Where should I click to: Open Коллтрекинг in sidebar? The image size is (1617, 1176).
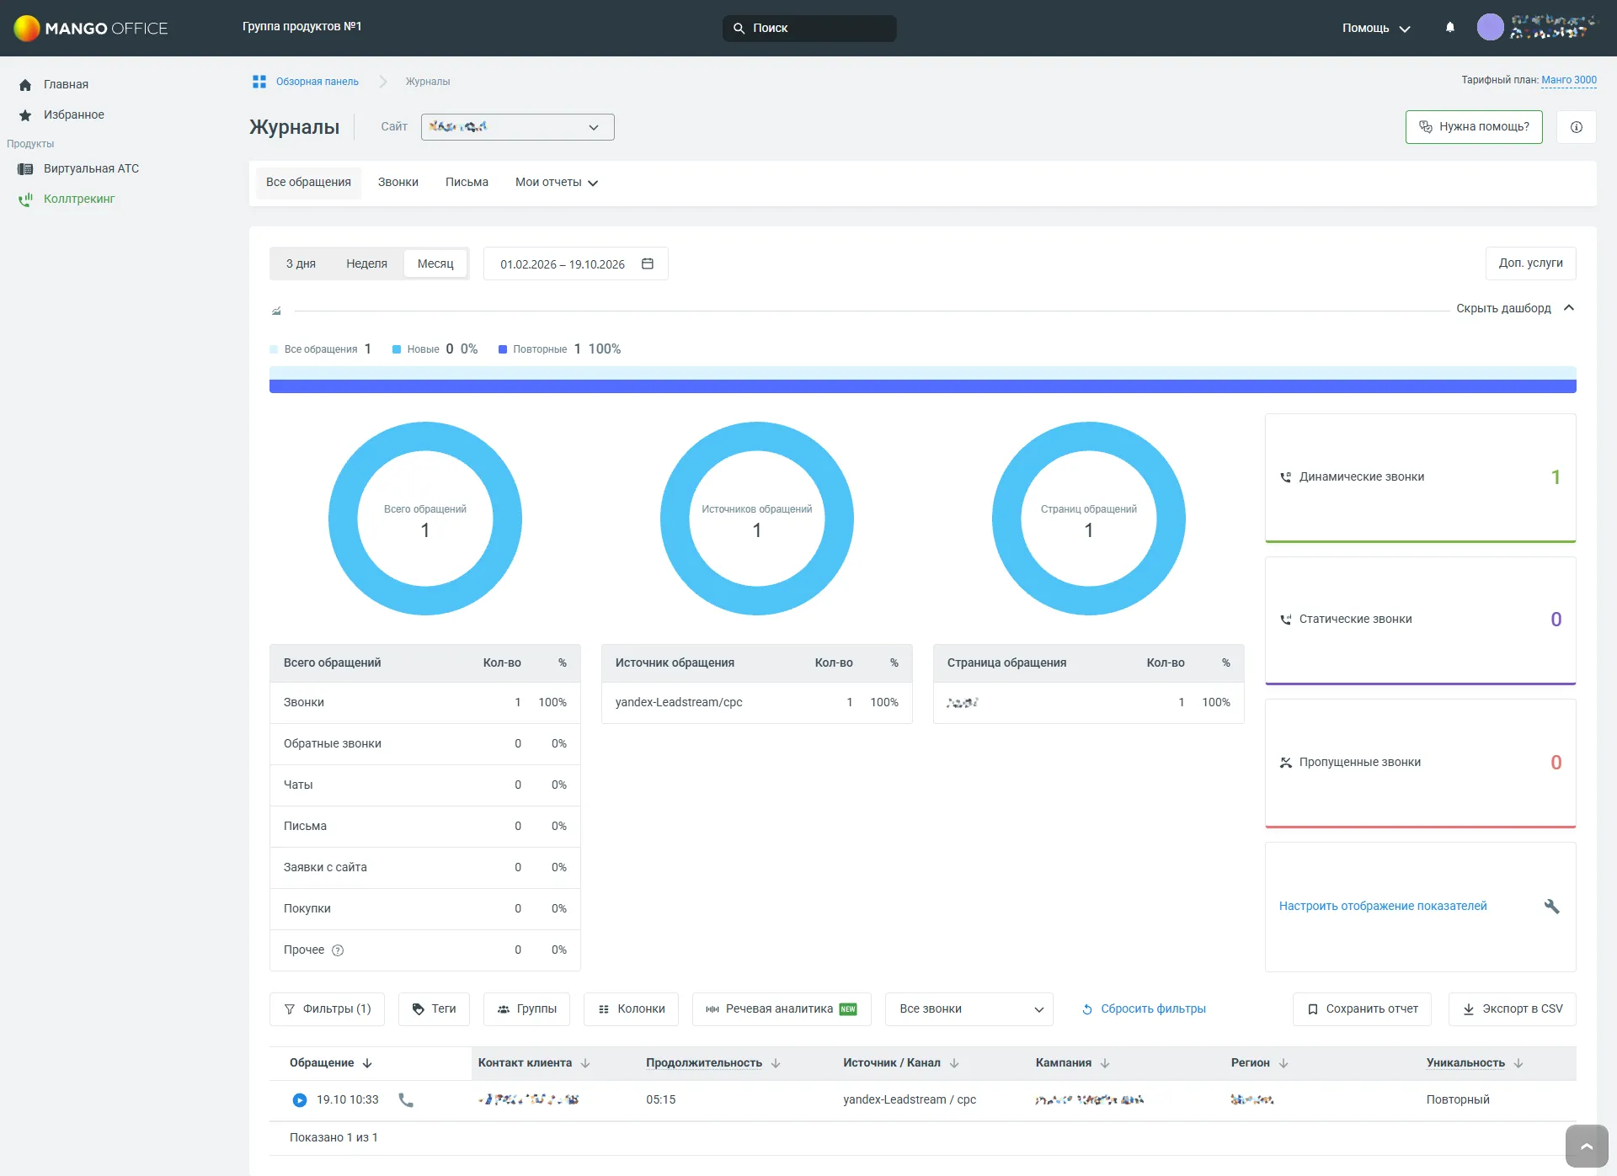(x=78, y=199)
